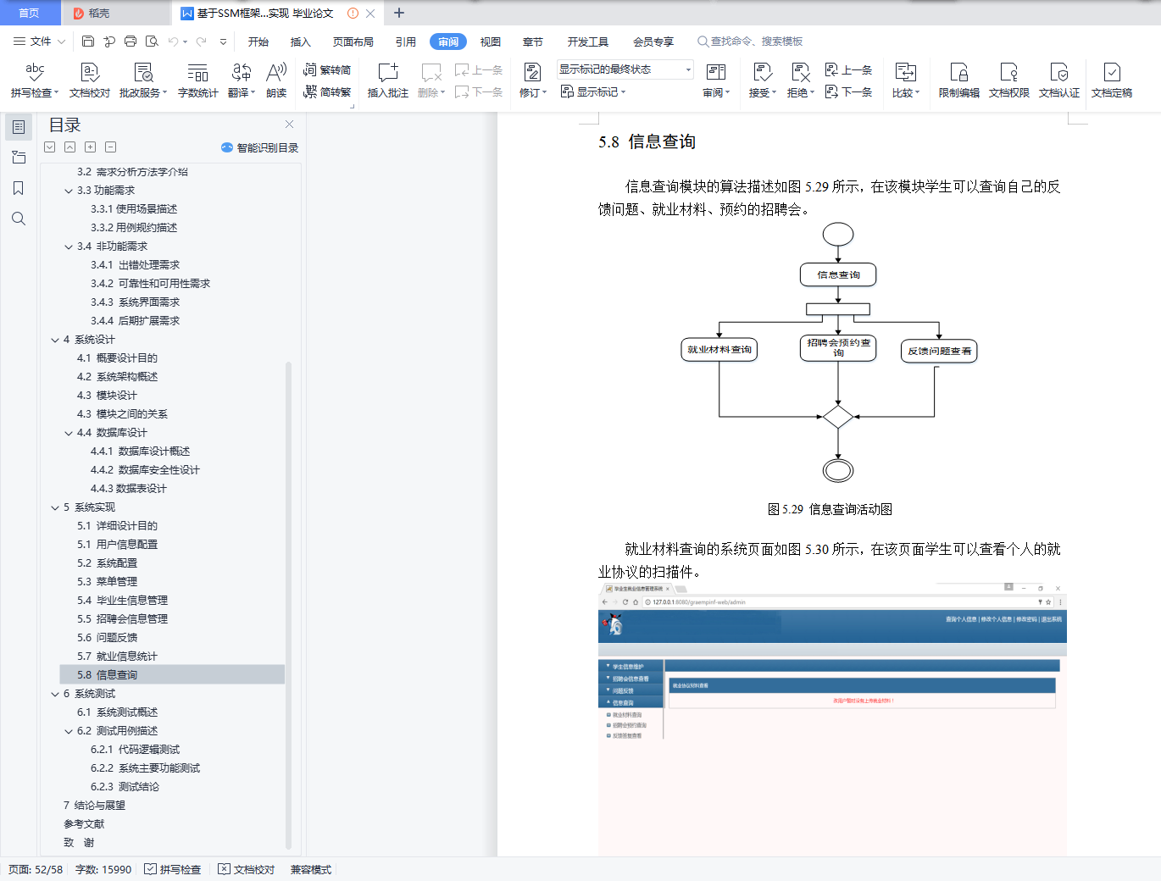Close the 目录 outline panel
This screenshot has width=1161, height=881.
click(289, 125)
